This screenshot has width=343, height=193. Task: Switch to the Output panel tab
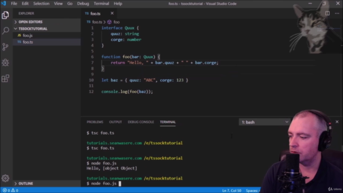(116, 122)
